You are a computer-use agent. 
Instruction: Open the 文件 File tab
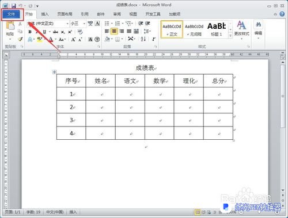coord(11,14)
